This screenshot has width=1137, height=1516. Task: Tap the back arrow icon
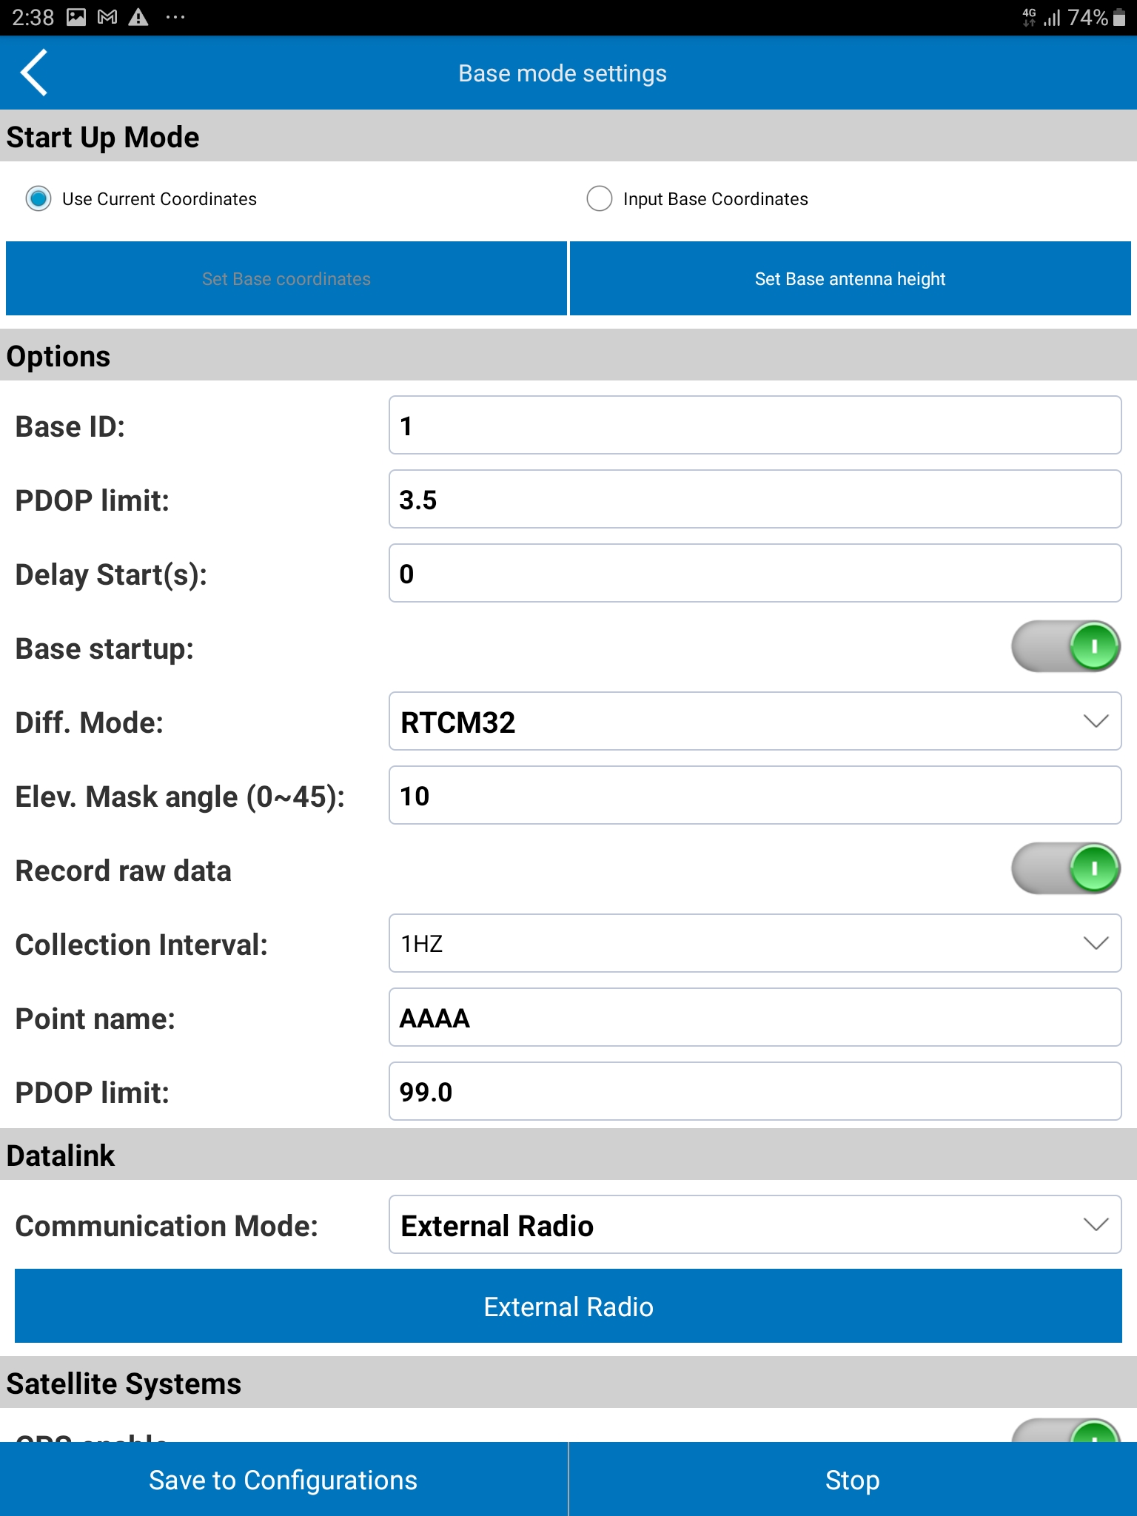35,73
